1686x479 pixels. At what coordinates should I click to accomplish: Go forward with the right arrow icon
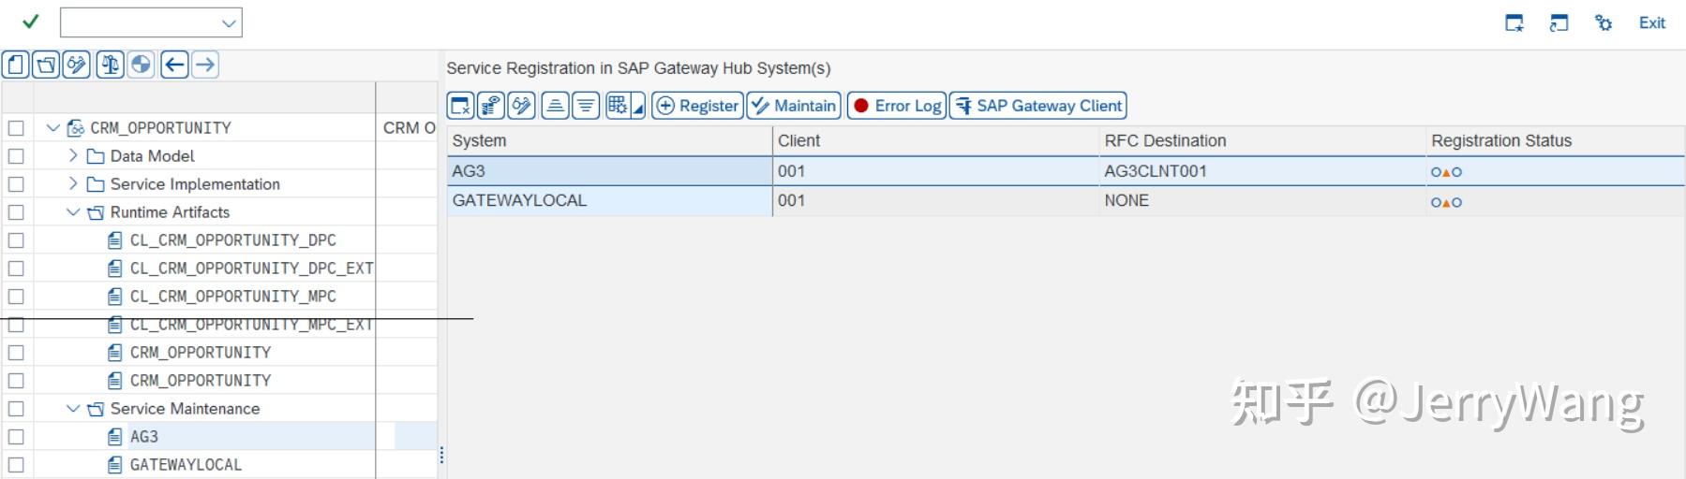(204, 65)
